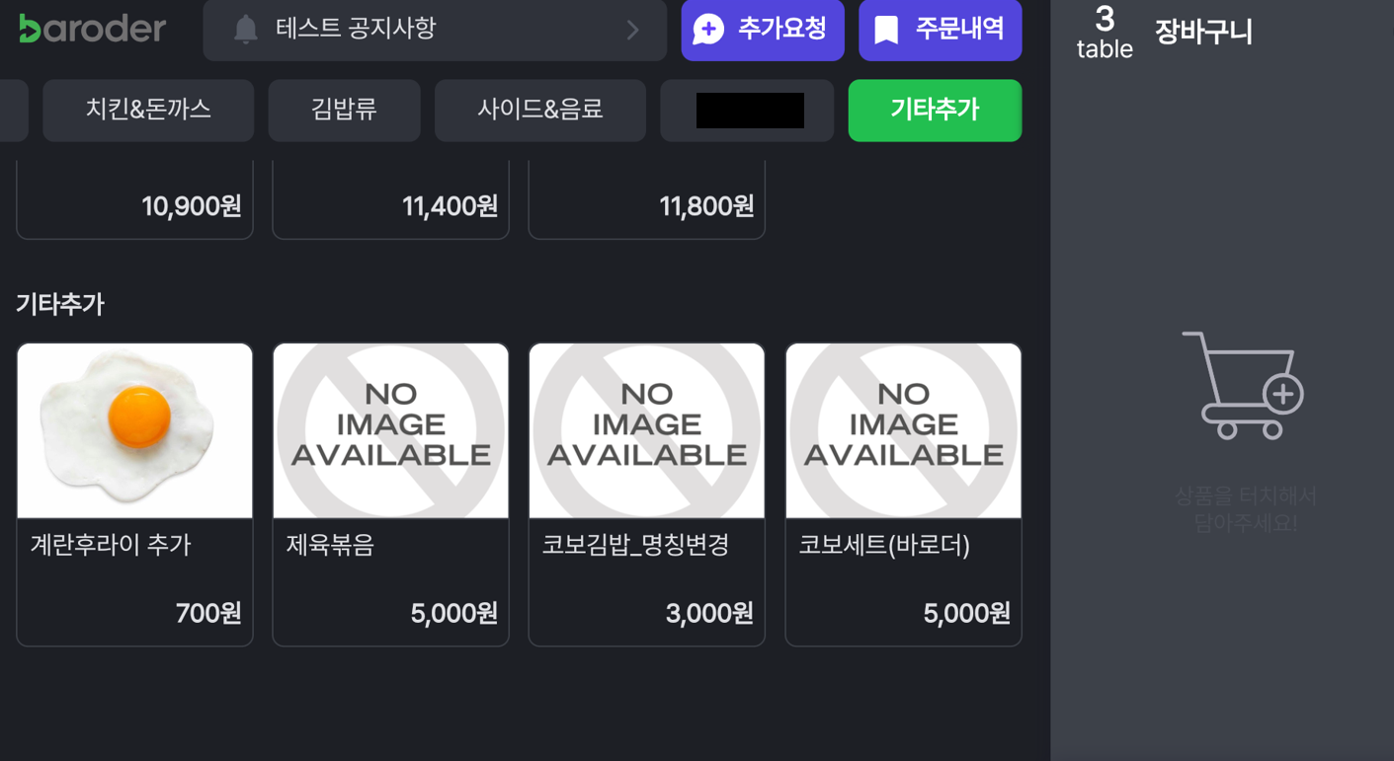This screenshot has width=1394, height=761.
Task: Tap the fried egg photo
Action: pos(134,430)
